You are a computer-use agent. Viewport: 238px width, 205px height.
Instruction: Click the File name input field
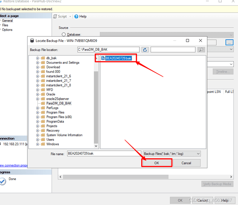(x=104, y=153)
